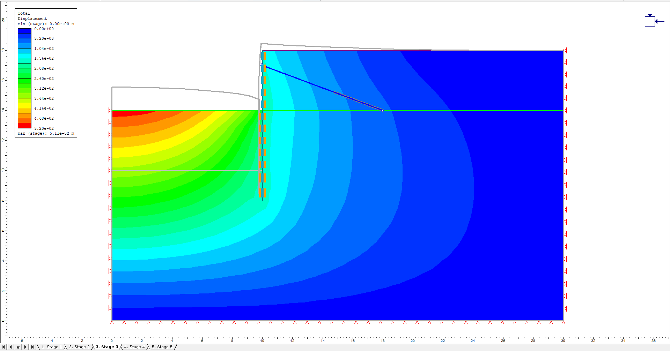
Task: Pick the red swatch in the legend
Action: tap(24, 126)
